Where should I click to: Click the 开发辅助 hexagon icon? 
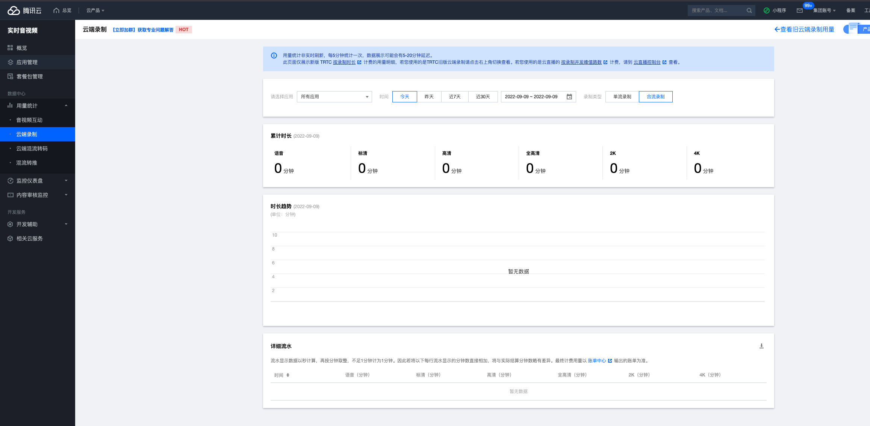point(10,224)
